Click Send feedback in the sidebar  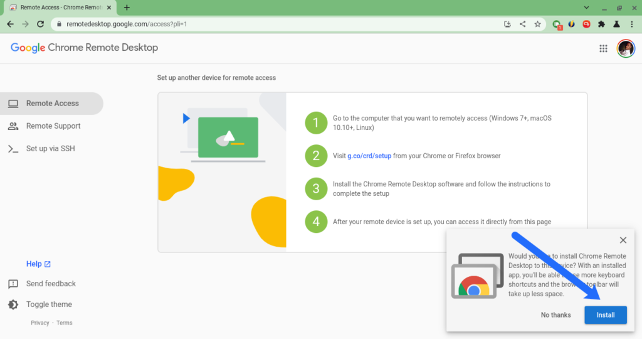pos(51,284)
